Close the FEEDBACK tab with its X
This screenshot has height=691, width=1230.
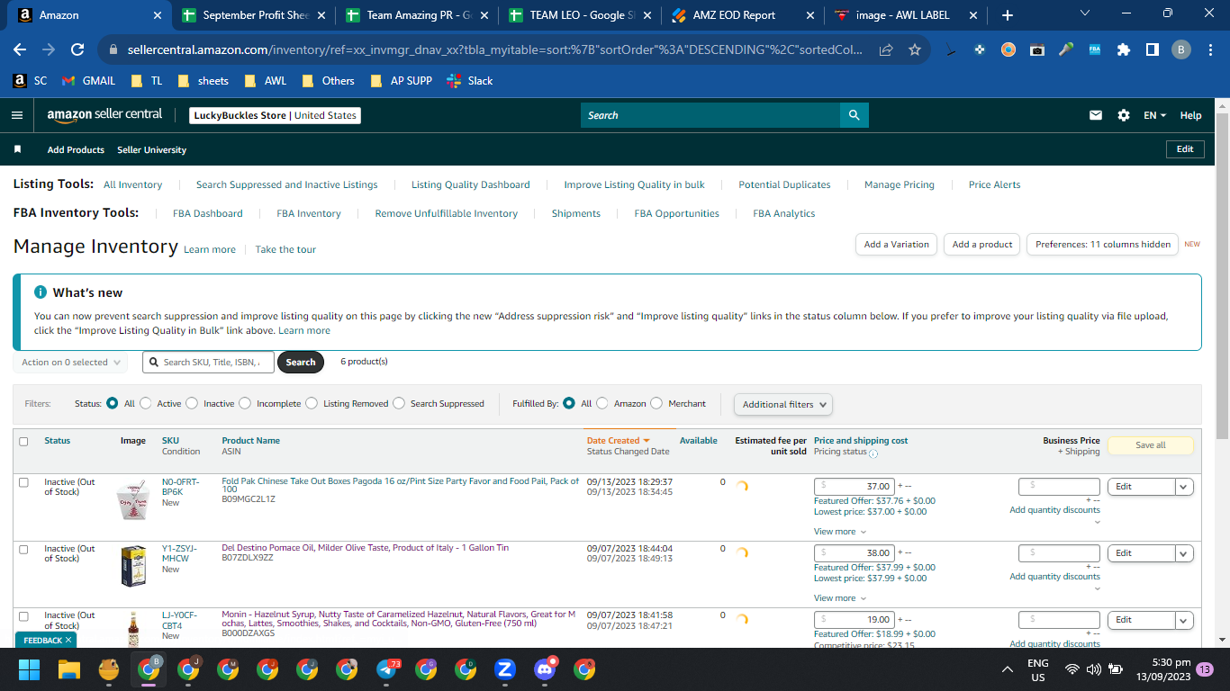click(68, 640)
